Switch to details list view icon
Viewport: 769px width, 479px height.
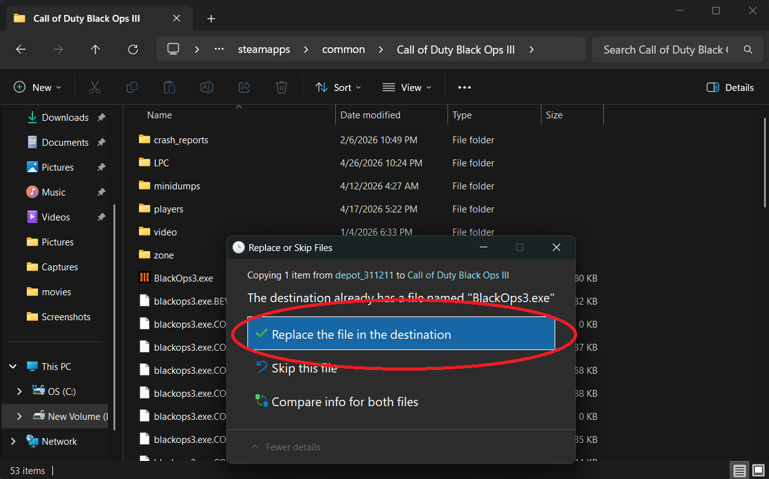click(739, 470)
